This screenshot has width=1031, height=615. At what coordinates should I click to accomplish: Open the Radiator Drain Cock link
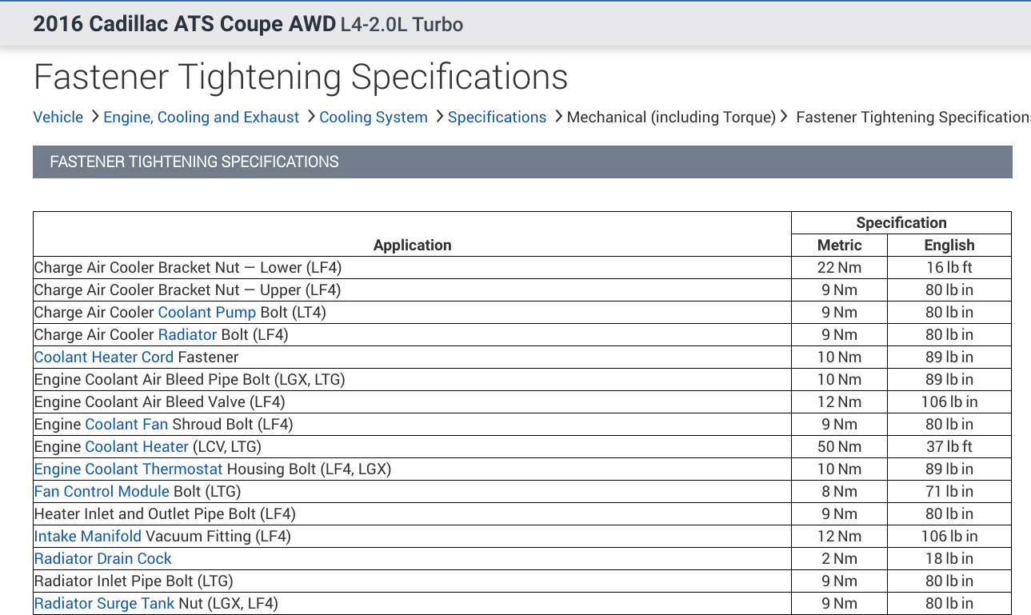tap(102, 558)
